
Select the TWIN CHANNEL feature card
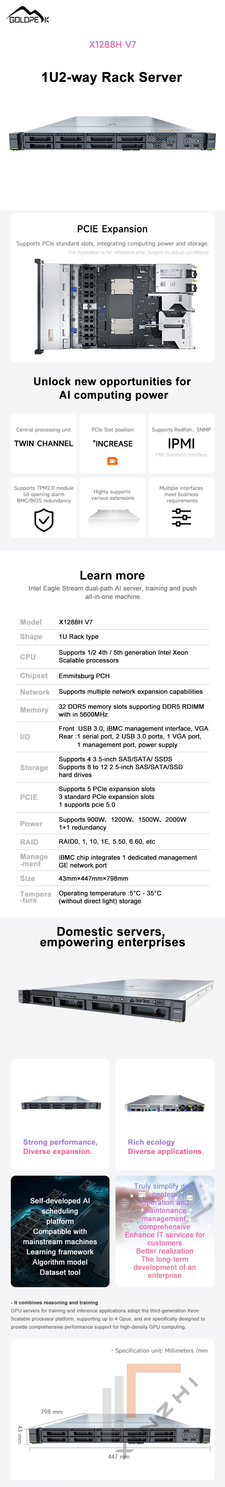44,443
